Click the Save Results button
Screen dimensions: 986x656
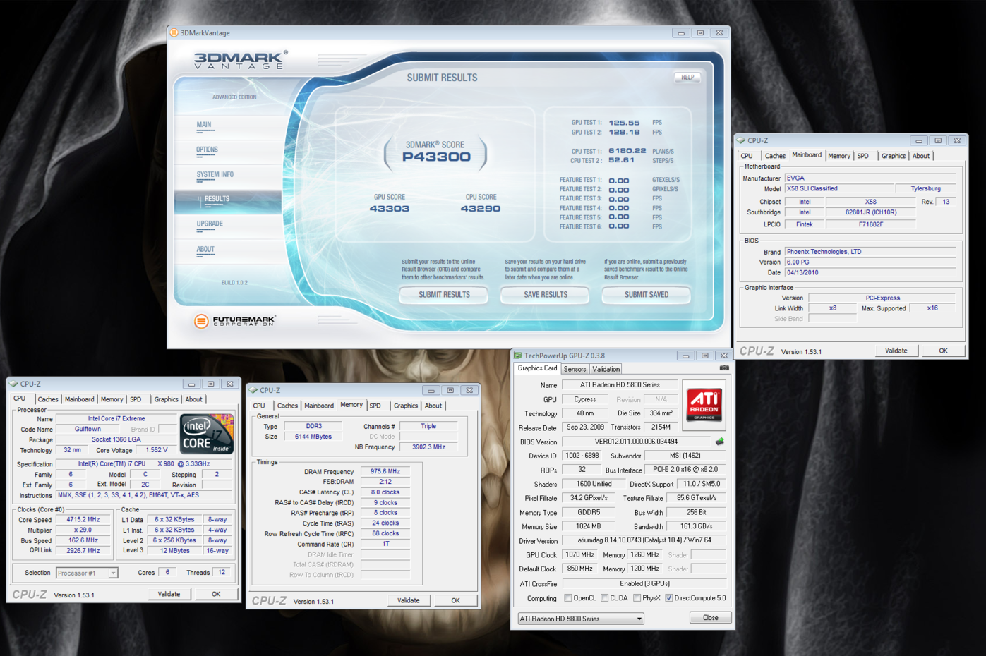(x=545, y=295)
